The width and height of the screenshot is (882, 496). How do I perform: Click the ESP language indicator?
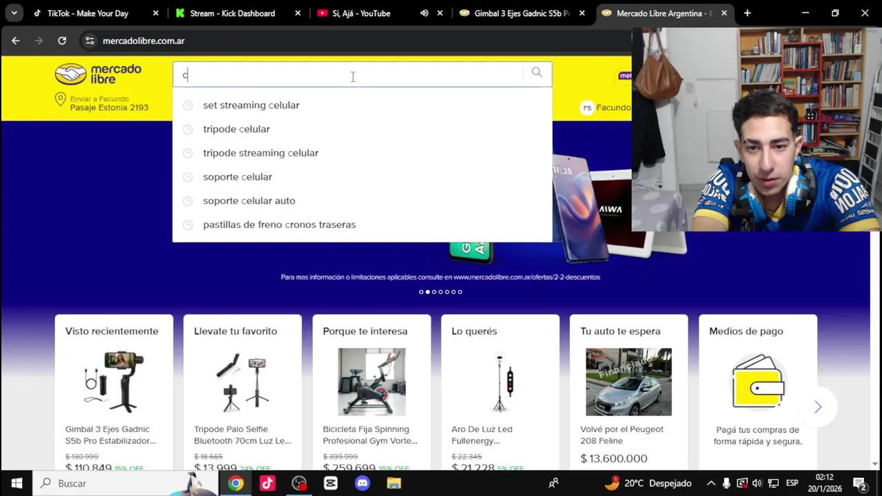[792, 484]
